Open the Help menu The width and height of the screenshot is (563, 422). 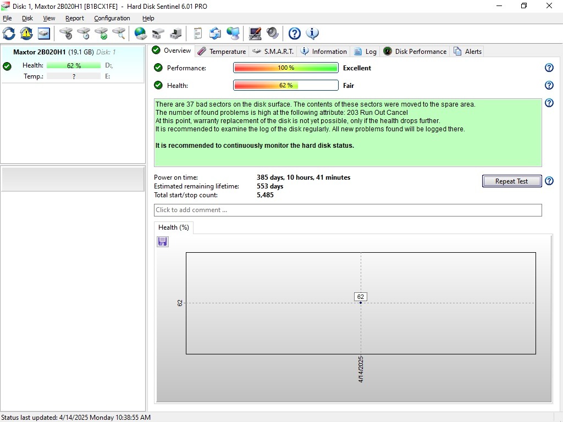(x=148, y=18)
